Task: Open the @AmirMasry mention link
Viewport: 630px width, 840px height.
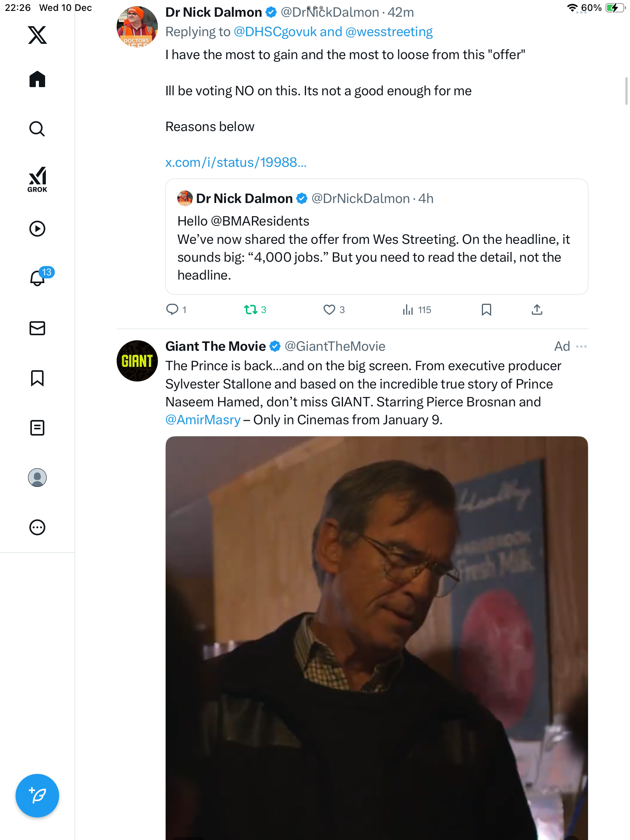Action: coord(203,420)
